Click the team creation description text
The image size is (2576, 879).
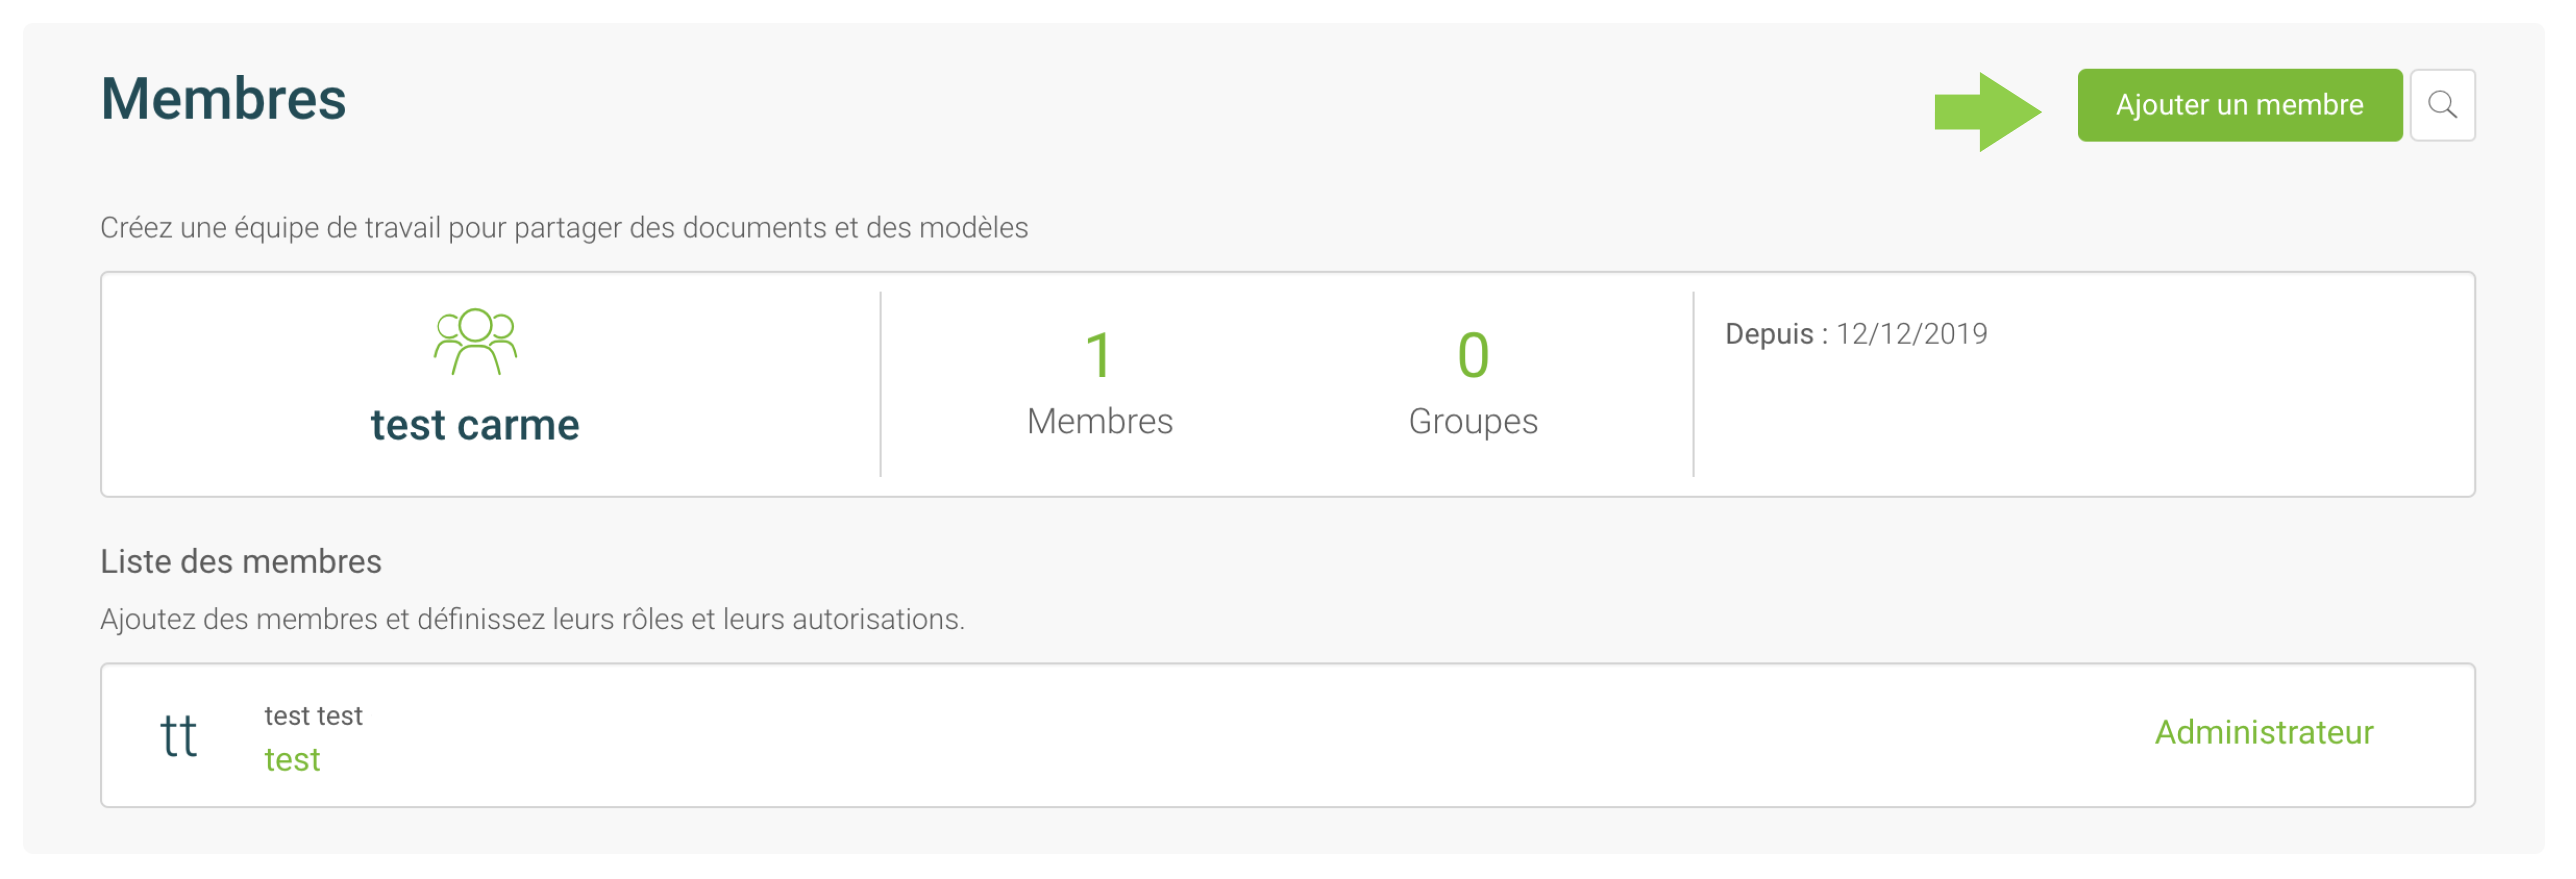(x=564, y=227)
